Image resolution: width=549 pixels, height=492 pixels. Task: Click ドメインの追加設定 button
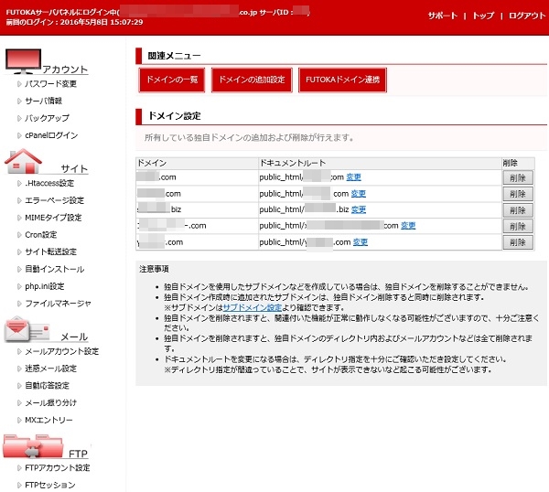pyautogui.click(x=252, y=80)
